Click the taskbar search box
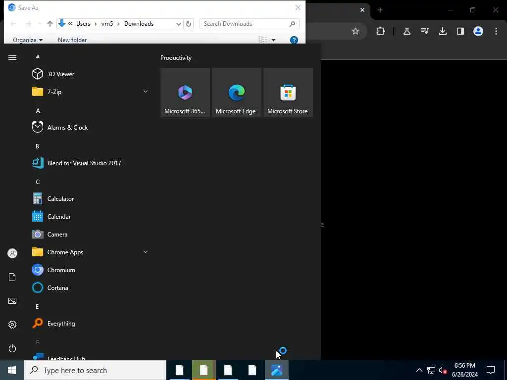The width and height of the screenshot is (507, 380). click(95, 370)
